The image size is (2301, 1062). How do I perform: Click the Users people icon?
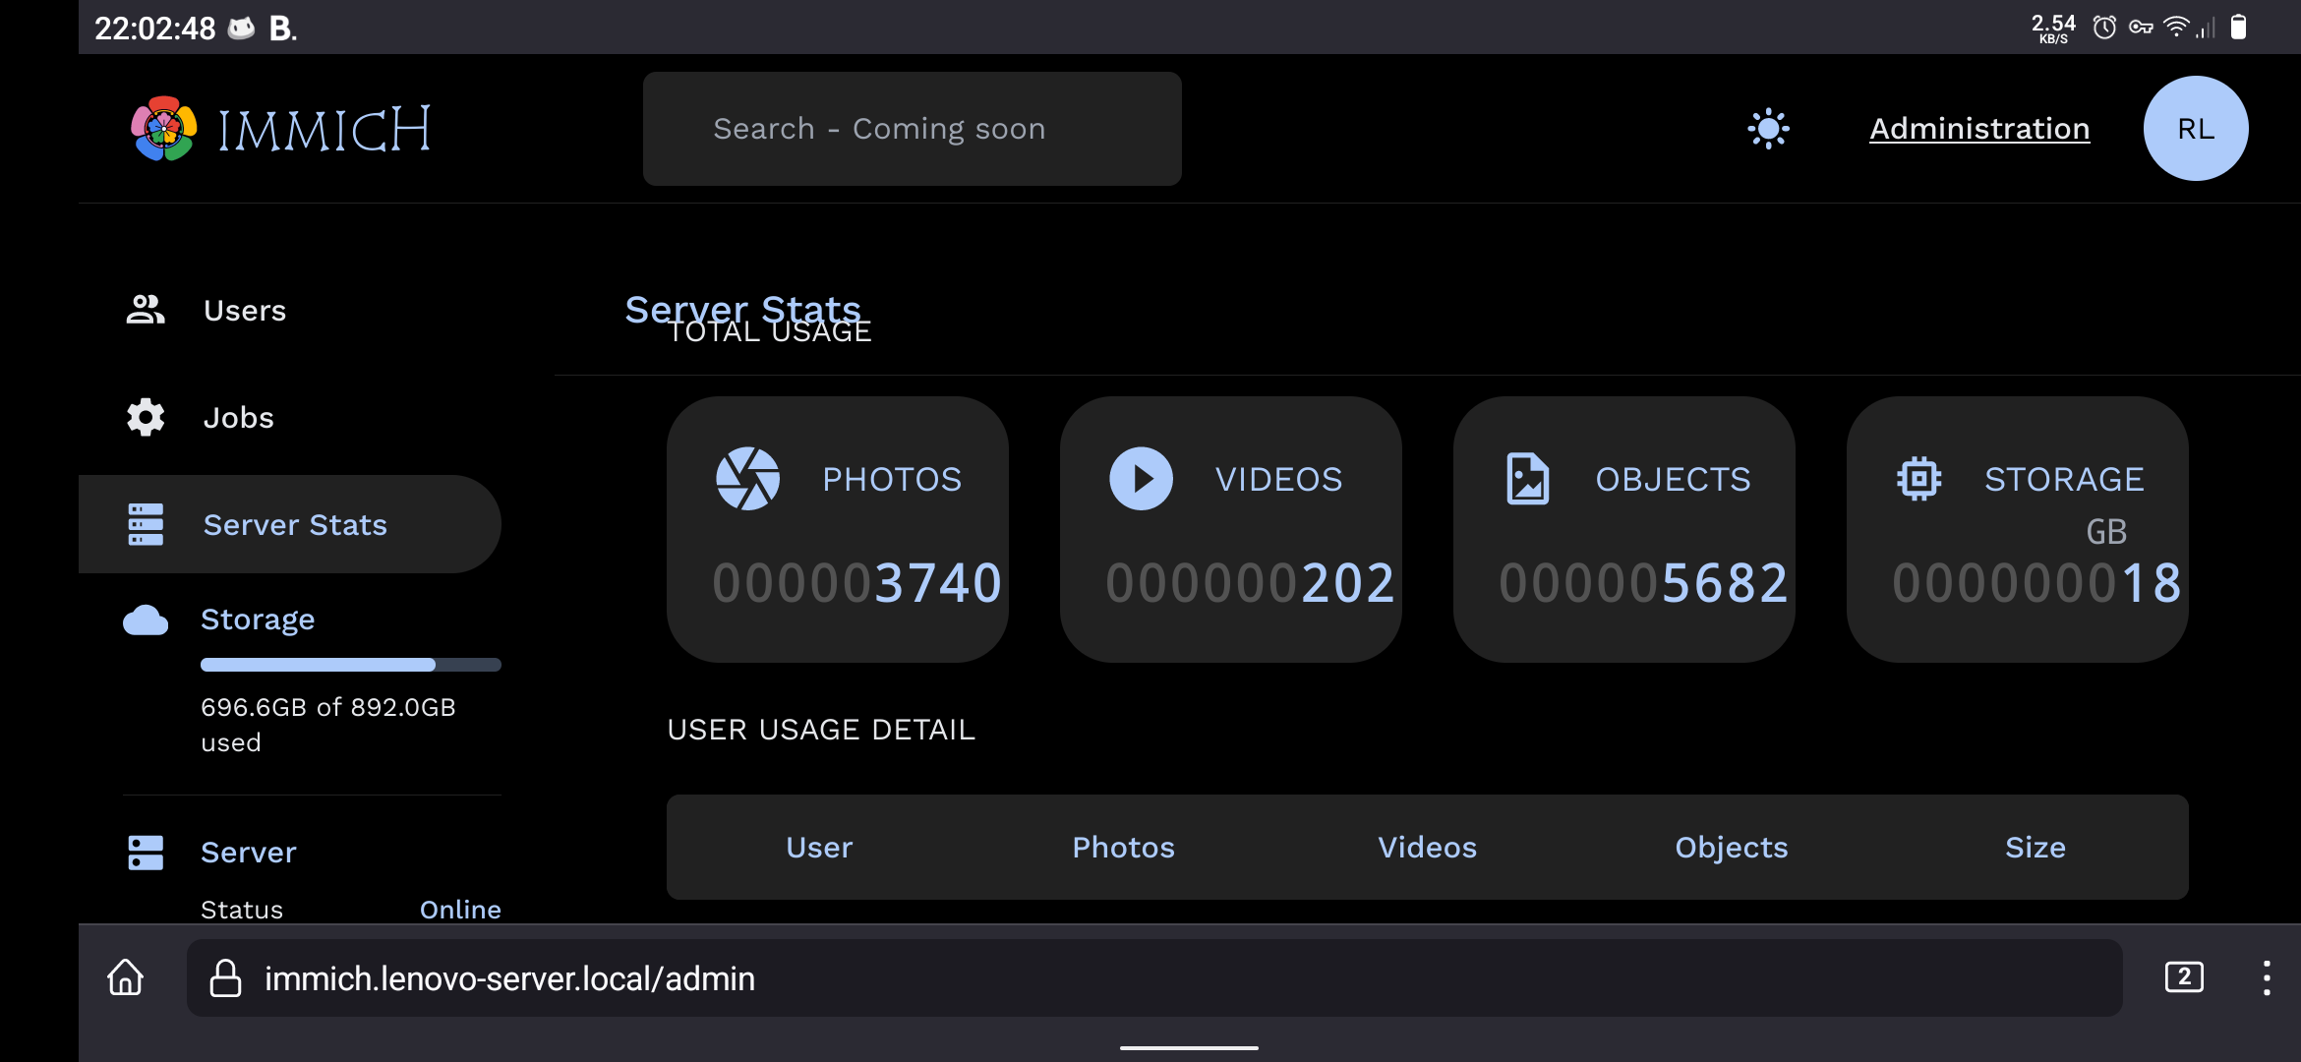(x=146, y=311)
